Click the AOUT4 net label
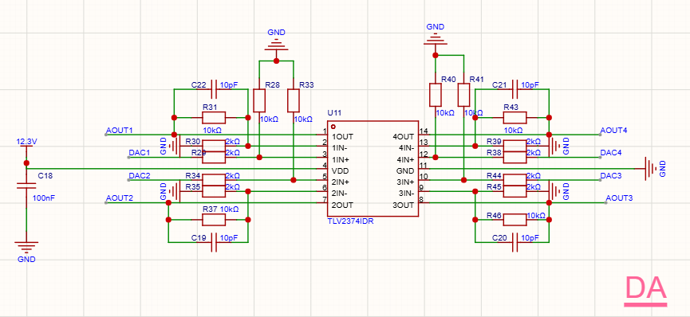The height and width of the screenshot is (317, 690). tap(614, 131)
